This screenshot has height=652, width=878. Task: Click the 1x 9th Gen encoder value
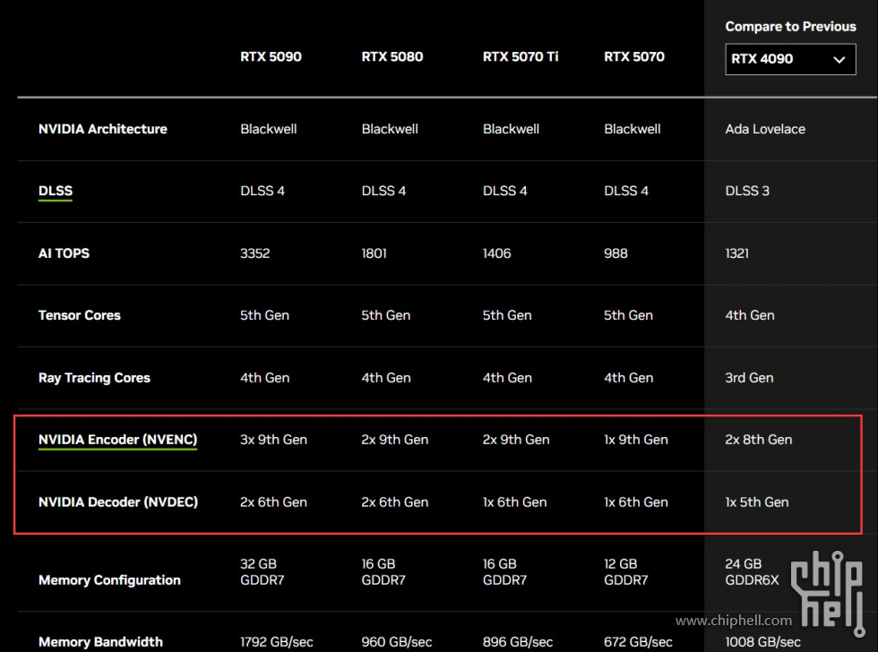tap(635, 440)
